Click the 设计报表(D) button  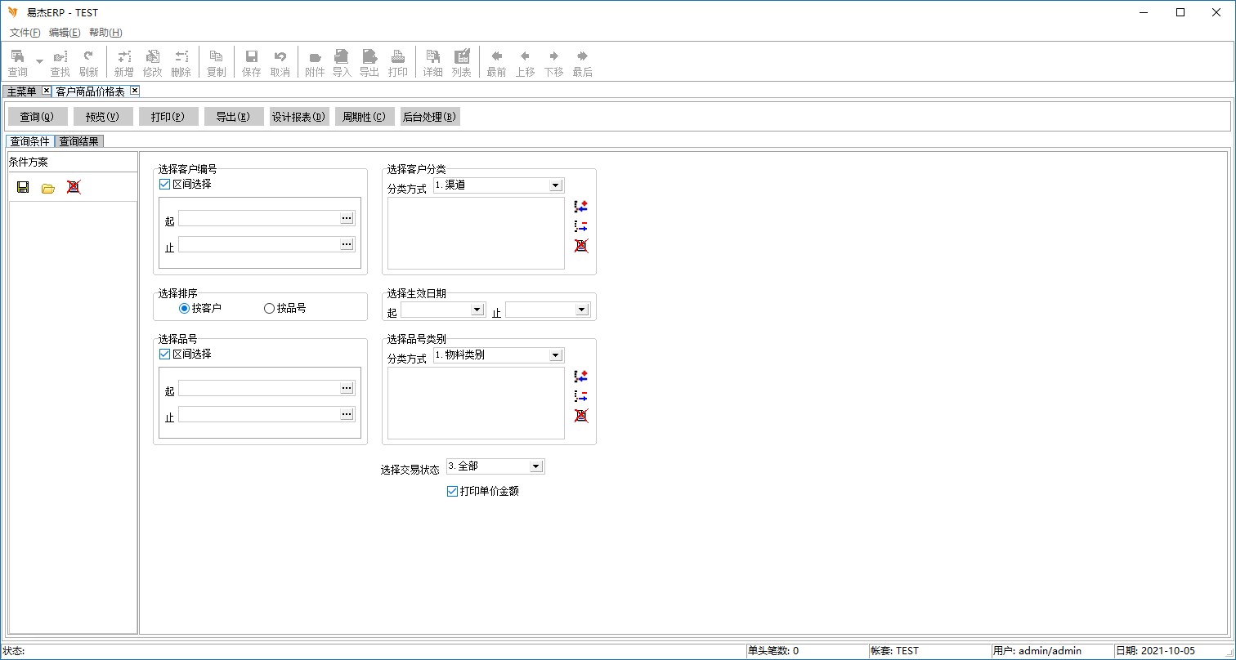[x=298, y=117]
